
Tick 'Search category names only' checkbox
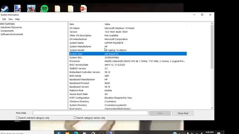pos(75,118)
